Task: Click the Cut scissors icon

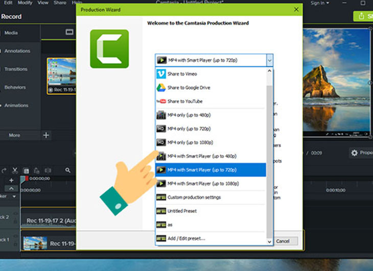Action: (15, 170)
